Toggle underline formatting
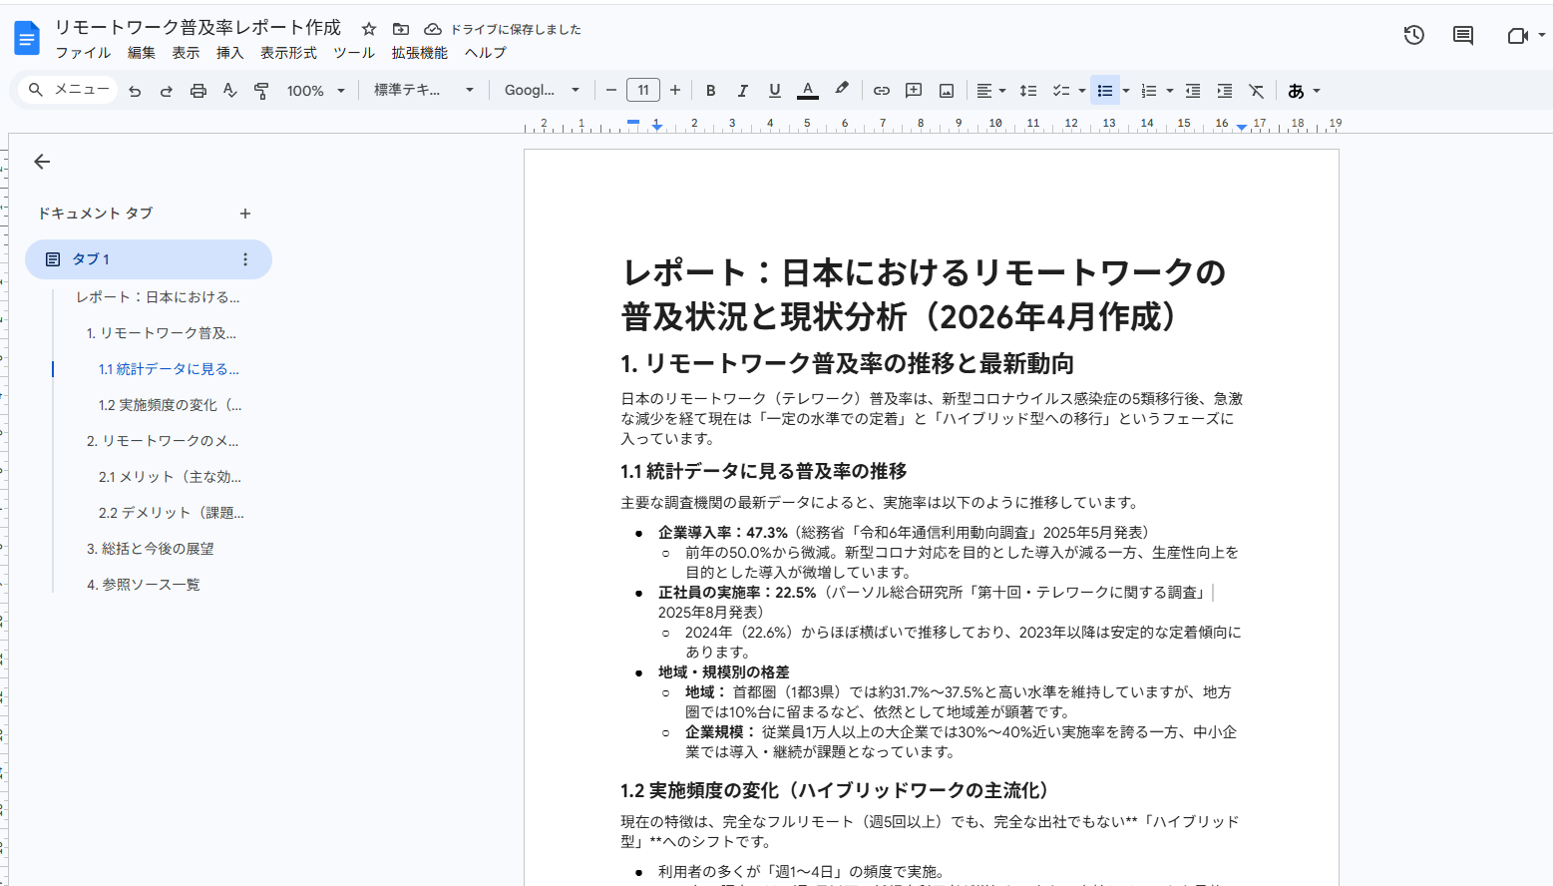1553x886 pixels. 774,91
